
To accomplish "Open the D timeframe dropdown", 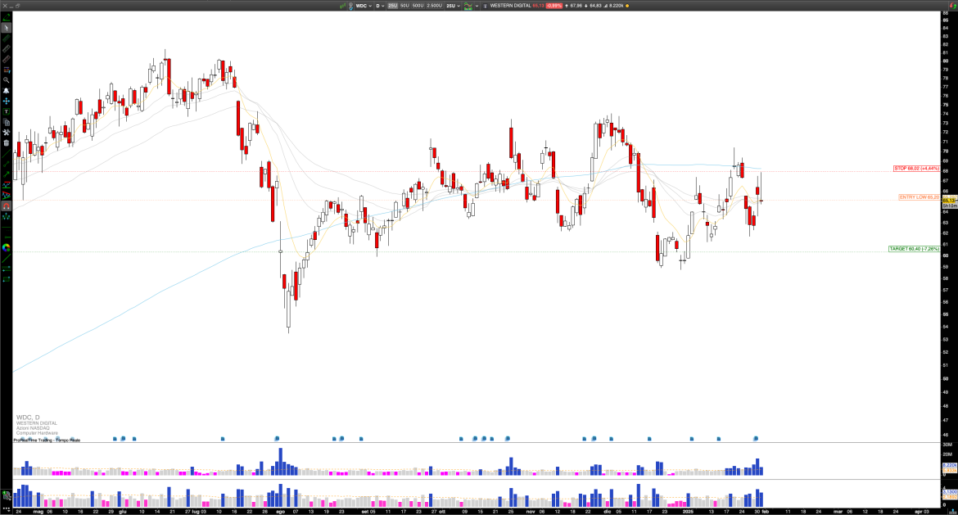I will tap(379, 6).
